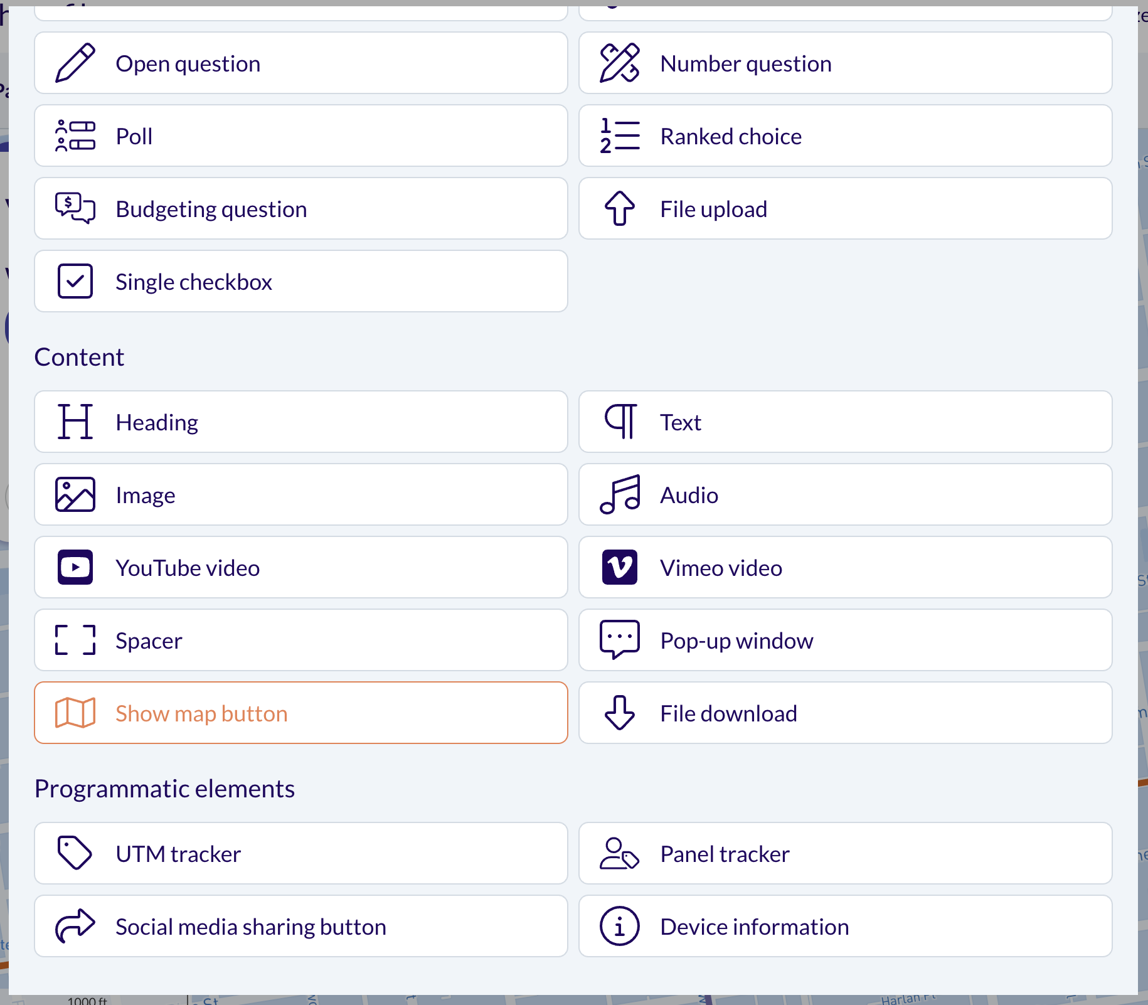Click the YouTube video play icon
The height and width of the screenshot is (1005, 1148).
click(x=75, y=568)
